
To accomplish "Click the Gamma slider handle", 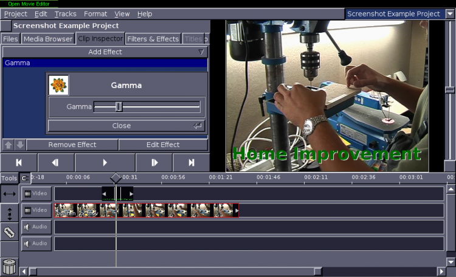I will point(119,107).
